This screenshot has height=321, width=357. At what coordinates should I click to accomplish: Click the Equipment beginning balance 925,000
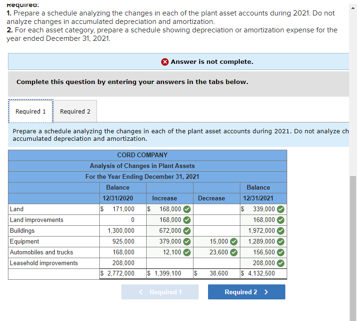coord(123,242)
